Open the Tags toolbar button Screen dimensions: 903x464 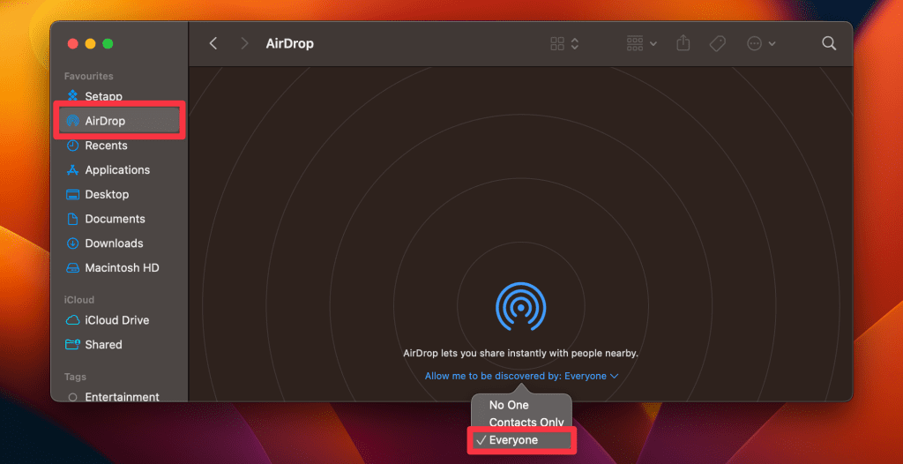717,43
